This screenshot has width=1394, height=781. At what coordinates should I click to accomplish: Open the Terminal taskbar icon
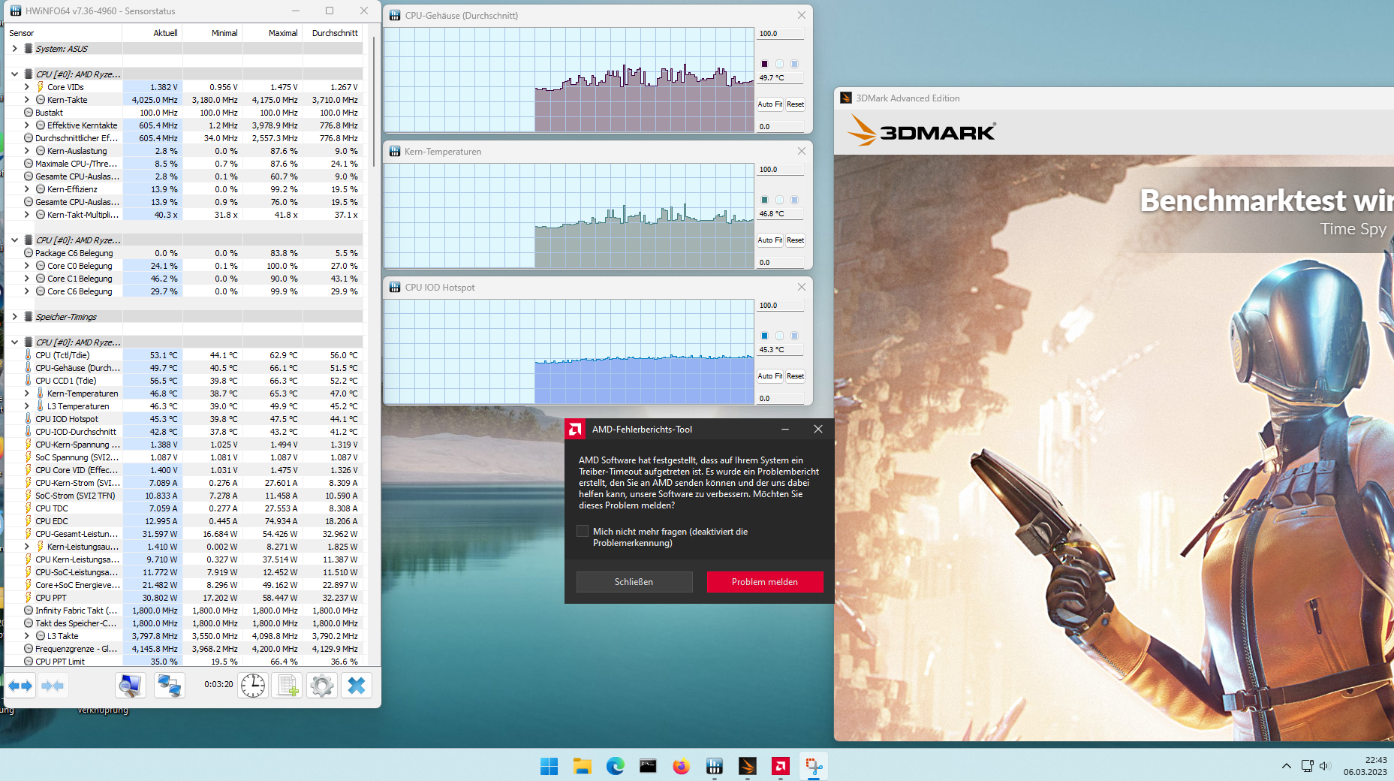click(x=649, y=766)
